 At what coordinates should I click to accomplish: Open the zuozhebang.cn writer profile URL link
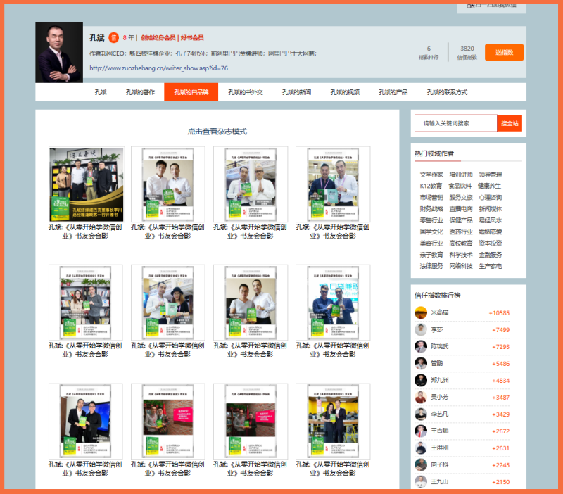[158, 68]
